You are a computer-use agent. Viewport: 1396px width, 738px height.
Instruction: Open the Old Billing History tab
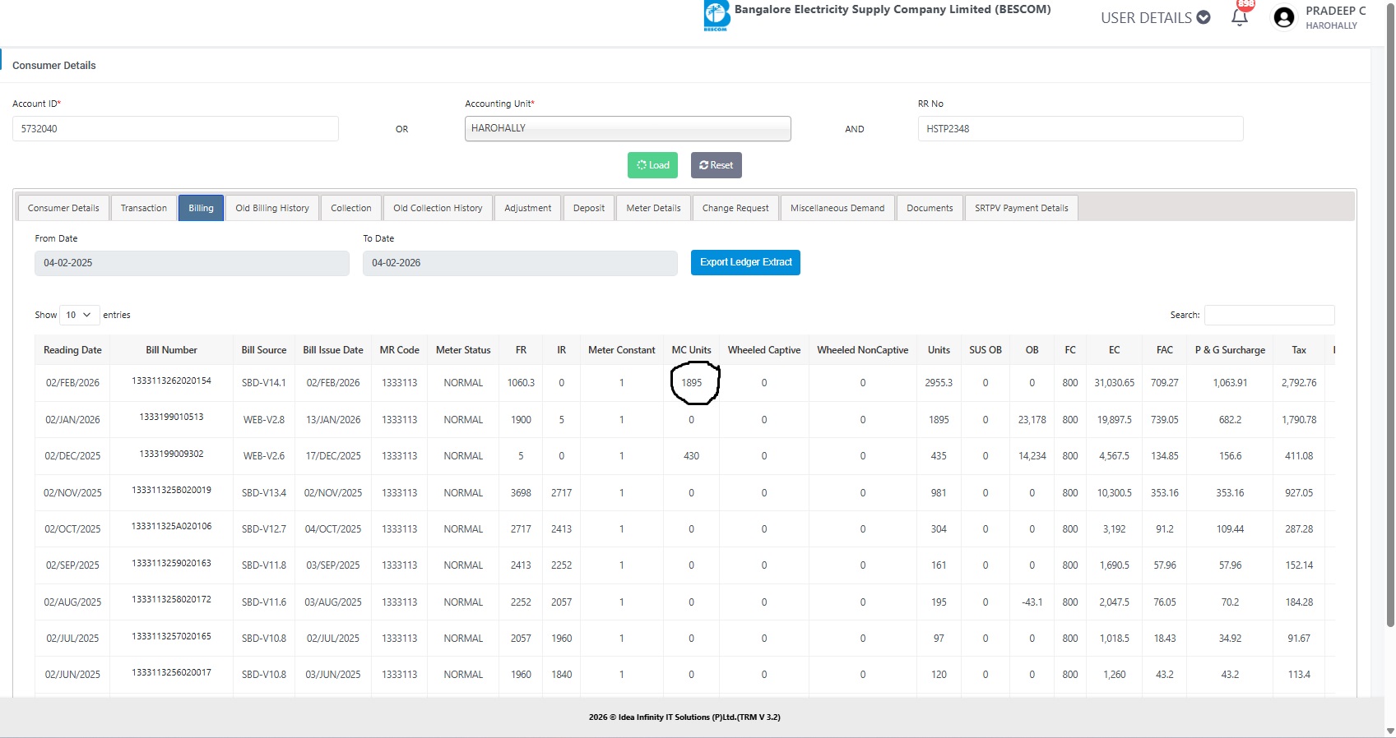[x=272, y=208]
